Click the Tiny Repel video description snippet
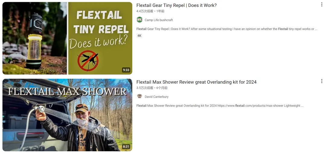Viewport: 326px width, 154px height. pos(227,29)
